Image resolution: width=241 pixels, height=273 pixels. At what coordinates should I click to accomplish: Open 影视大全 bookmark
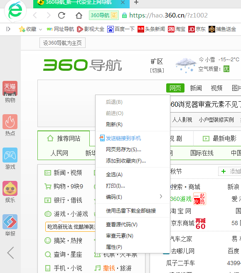pos(91,29)
